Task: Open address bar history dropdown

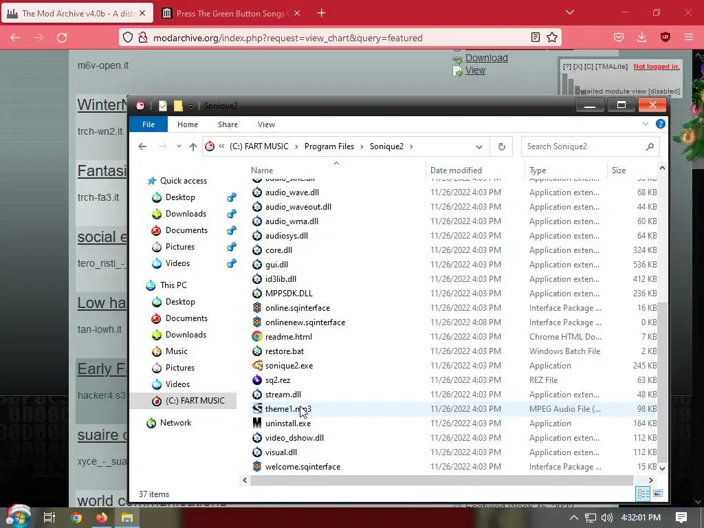Action: tap(479, 146)
